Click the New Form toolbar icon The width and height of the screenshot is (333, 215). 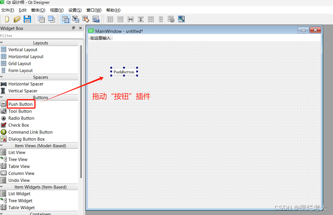coord(7,19)
